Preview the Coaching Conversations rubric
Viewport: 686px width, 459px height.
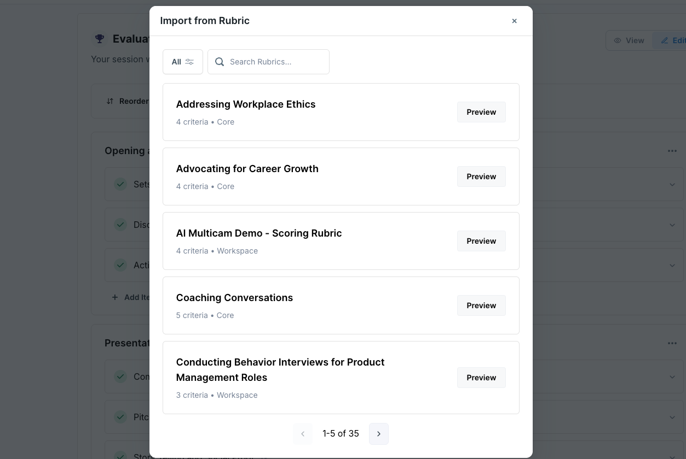pos(481,305)
